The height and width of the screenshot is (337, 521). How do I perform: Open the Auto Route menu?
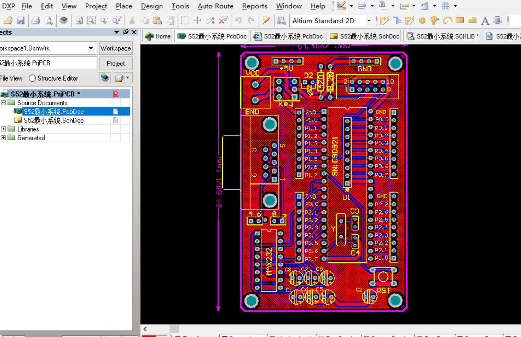click(215, 6)
